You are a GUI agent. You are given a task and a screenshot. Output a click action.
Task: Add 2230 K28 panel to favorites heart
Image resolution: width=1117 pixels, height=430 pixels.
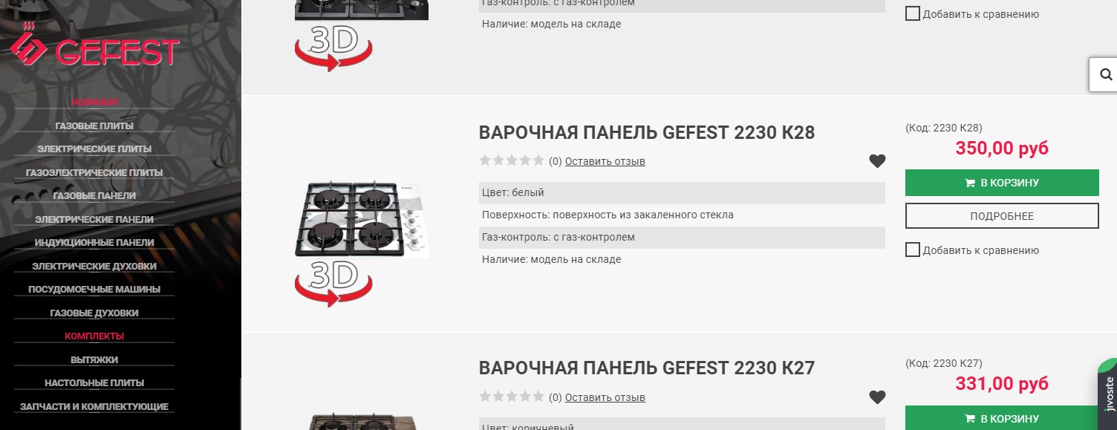coord(877,161)
